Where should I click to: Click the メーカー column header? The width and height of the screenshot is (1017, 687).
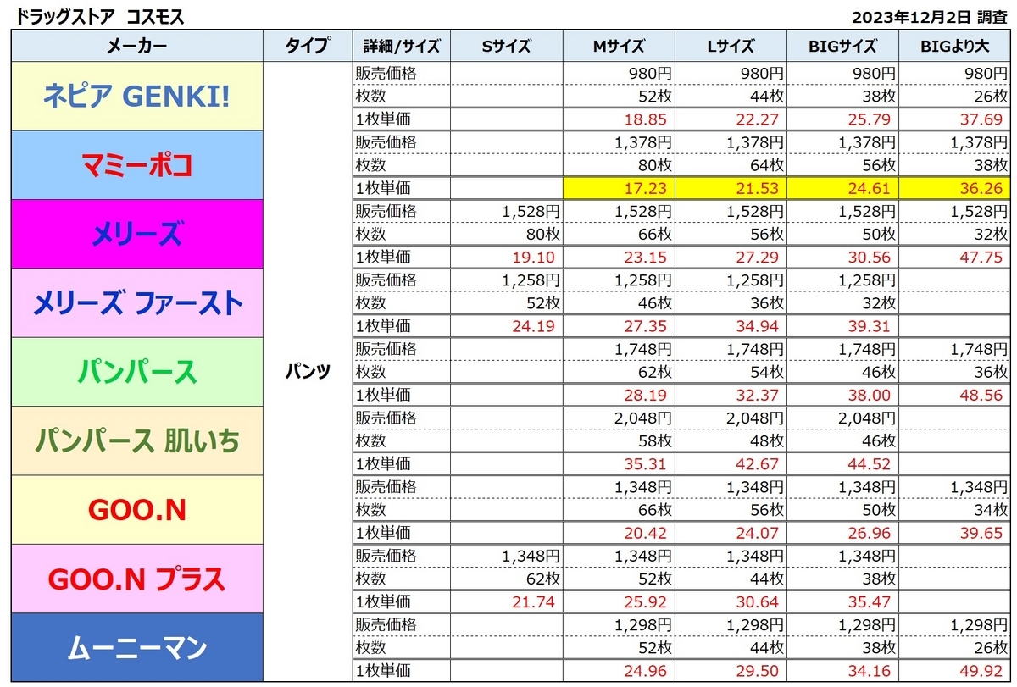click(136, 46)
